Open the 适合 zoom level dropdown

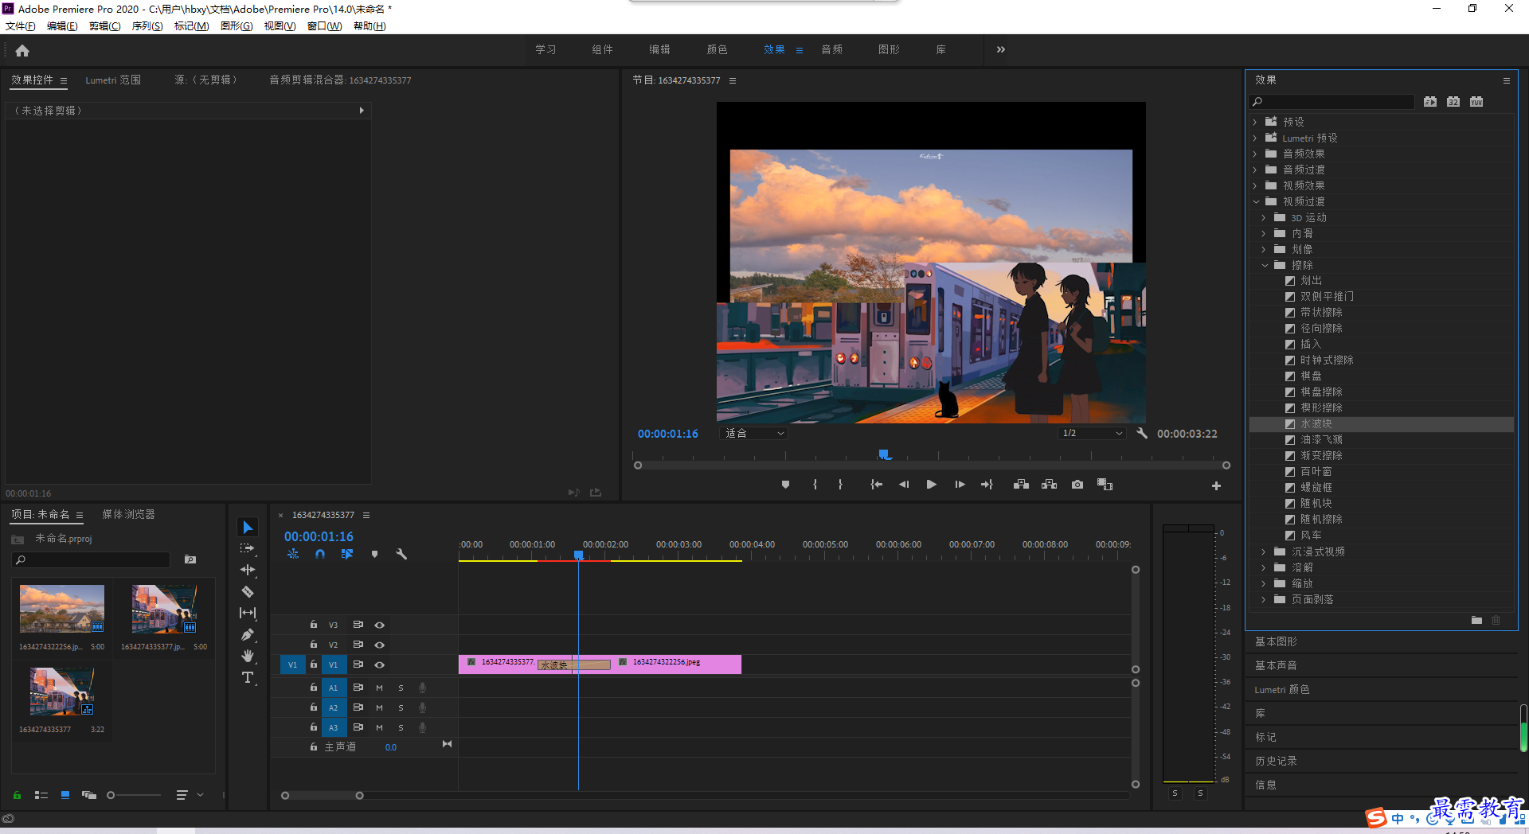point(753,433)
